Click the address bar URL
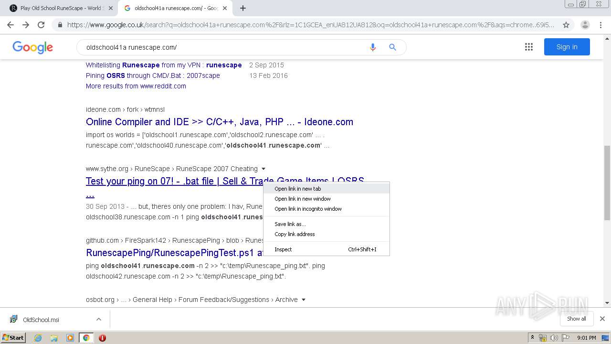Screen dimensions: 611x344 pos(310,25)
